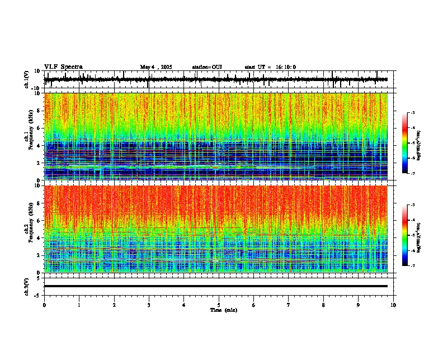This screenshot has width=443, height=342.
Task: Click time axis tick label "7"
Action: pos(289,305)
